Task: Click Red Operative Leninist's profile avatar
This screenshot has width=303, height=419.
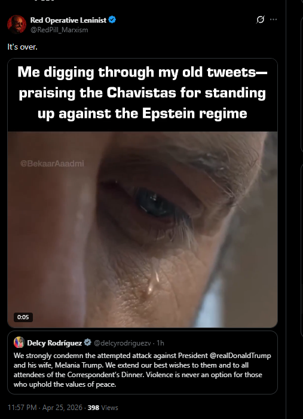Action: [17, 25]
